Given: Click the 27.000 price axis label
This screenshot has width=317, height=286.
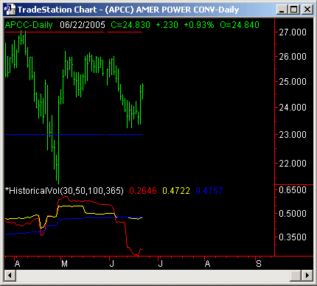Looking at the screenshot, I should point(293,32).
